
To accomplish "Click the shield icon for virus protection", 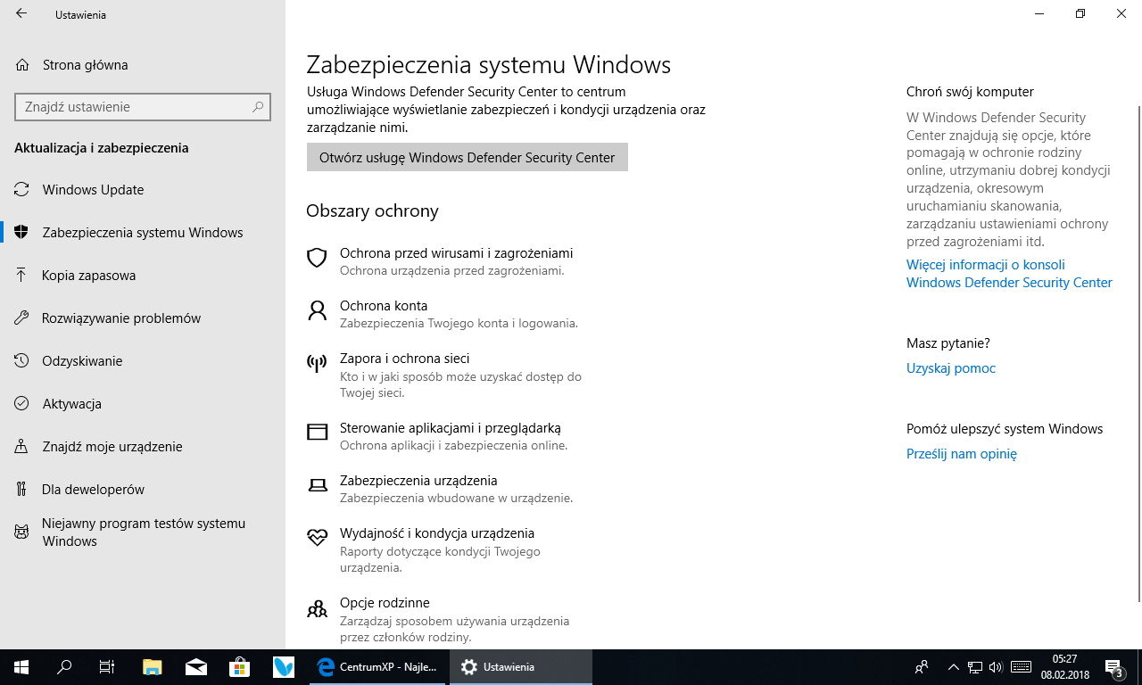I will point(317,258).
